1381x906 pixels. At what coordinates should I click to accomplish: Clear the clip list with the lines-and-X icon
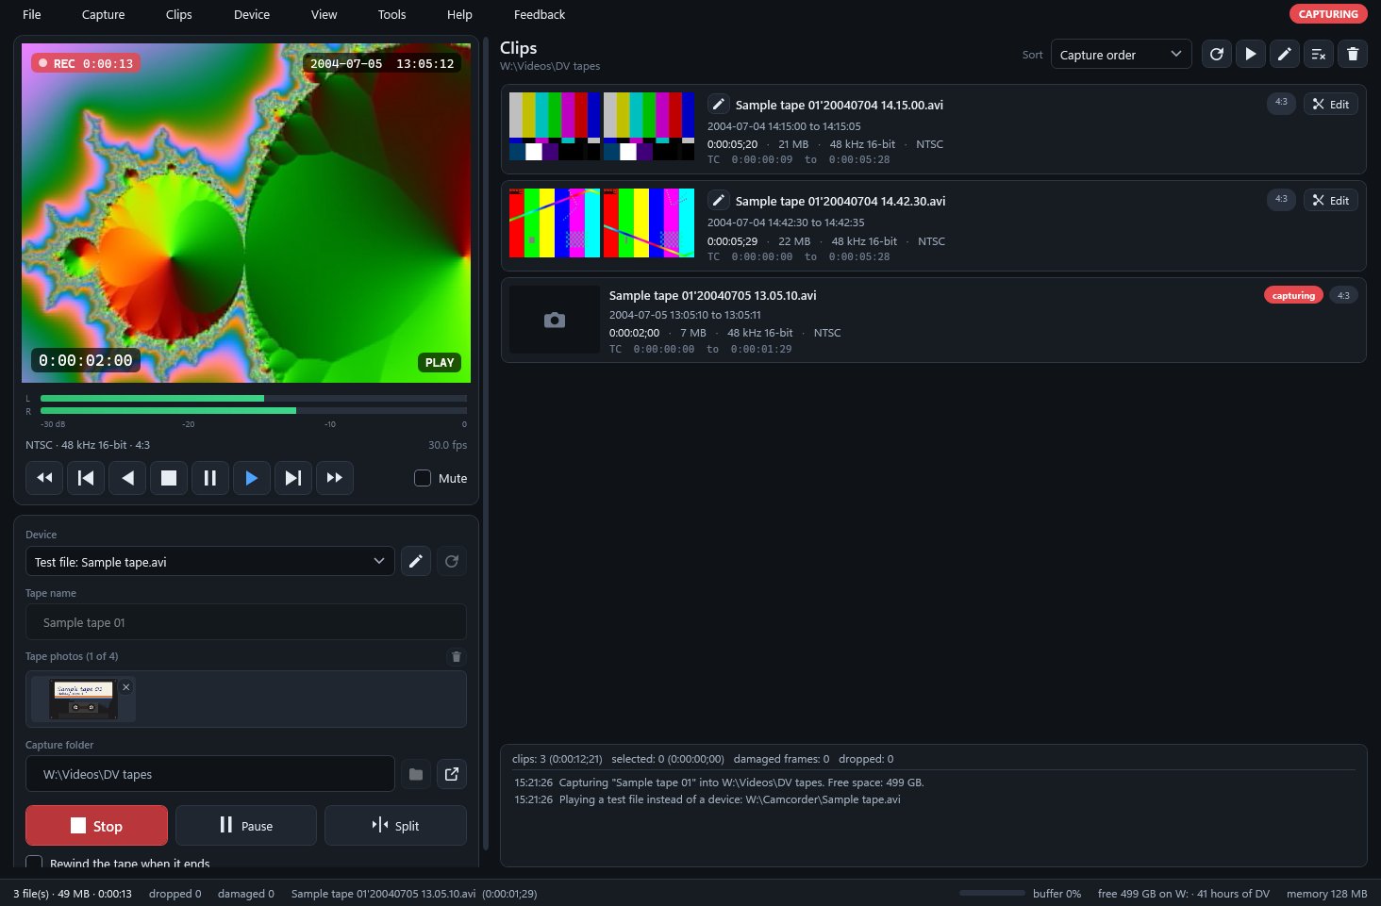[x=1319, y=54]
